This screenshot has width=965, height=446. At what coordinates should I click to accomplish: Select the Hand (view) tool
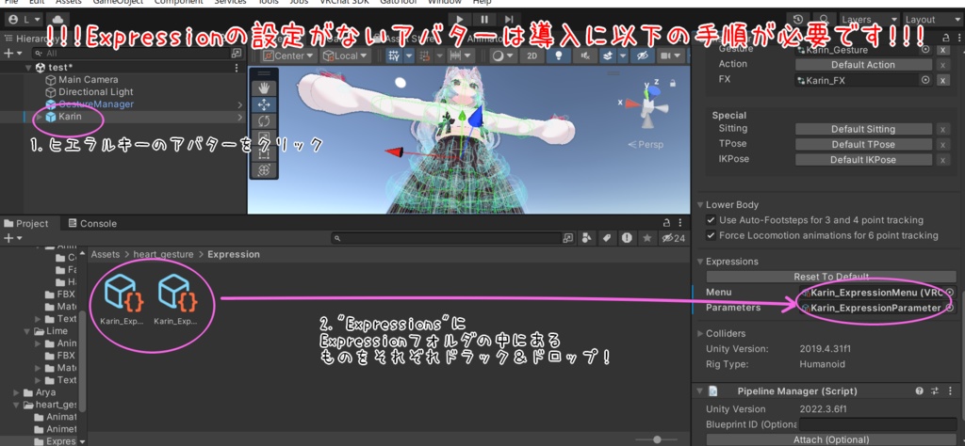pyautogui.click(x=264, y=88)
